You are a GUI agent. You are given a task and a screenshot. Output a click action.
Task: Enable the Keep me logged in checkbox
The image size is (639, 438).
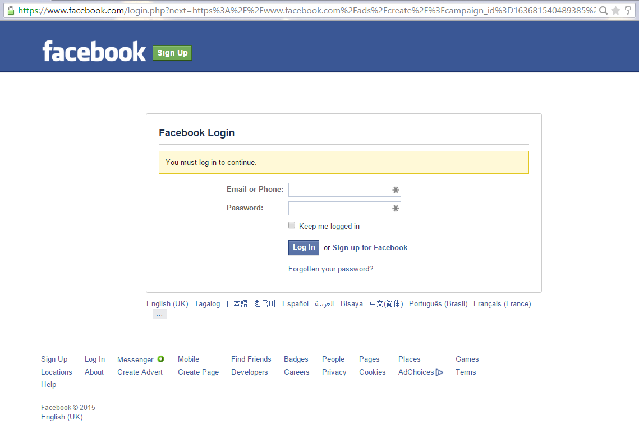coord(292,225)
